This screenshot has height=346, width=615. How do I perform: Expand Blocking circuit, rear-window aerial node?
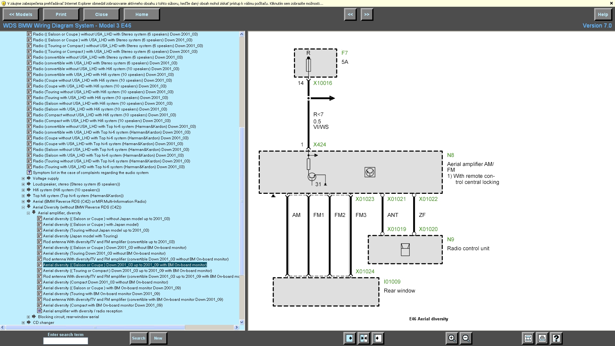pyautogui.click(x=28, y=317)
